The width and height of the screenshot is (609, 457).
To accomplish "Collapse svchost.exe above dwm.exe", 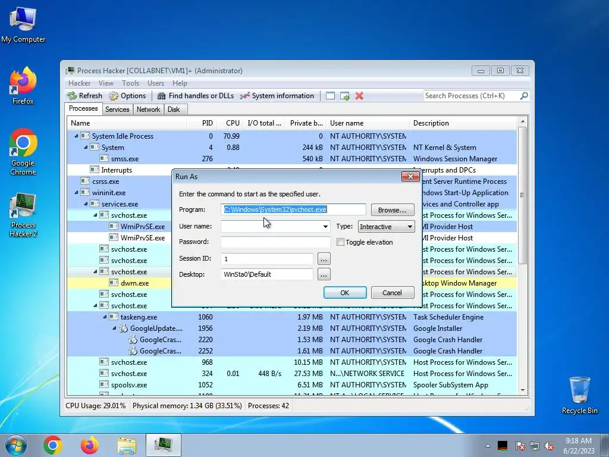I will pyautogui.click(x=95, y=271).
